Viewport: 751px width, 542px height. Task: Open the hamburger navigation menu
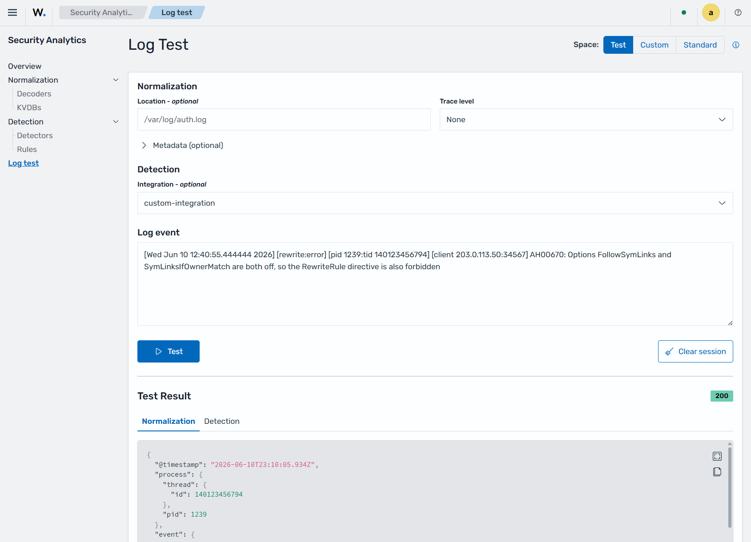(12, 12)
